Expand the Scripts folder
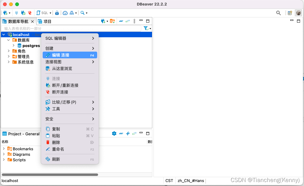The height and width of the screenshot is (186, 304). tap(4, 159)
